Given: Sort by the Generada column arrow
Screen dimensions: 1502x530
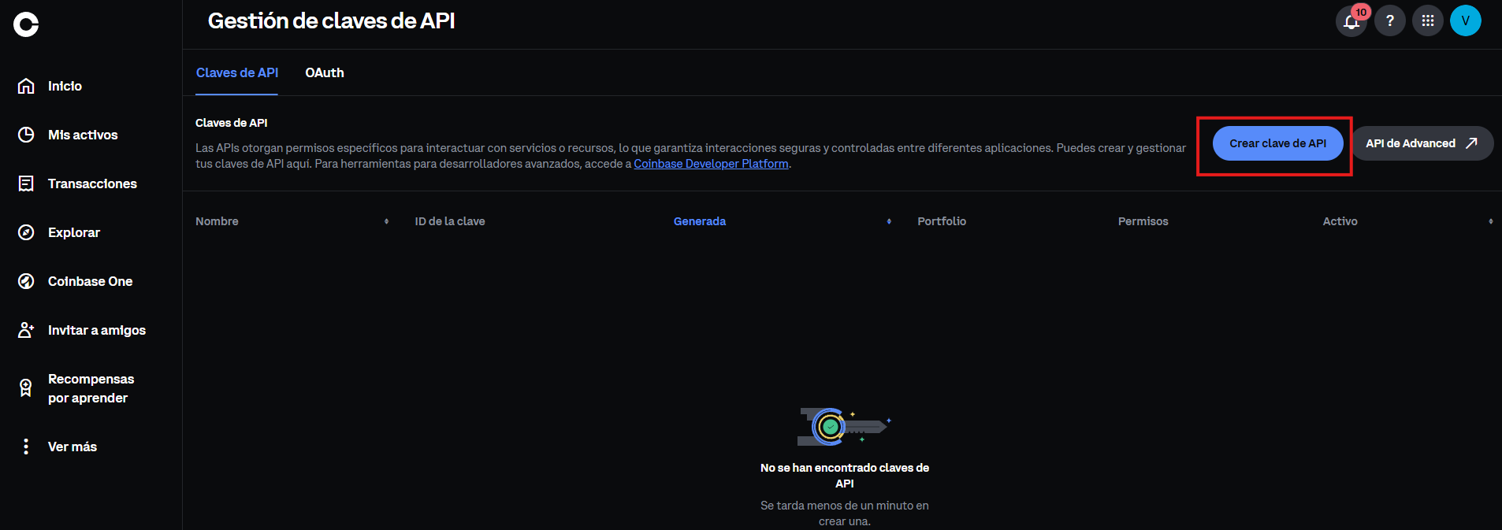Looking at the screenshot, I should (889, 221).
